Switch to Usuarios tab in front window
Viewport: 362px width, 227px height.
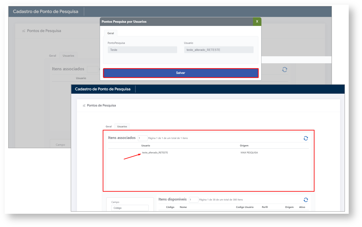(x=122, y=126)
